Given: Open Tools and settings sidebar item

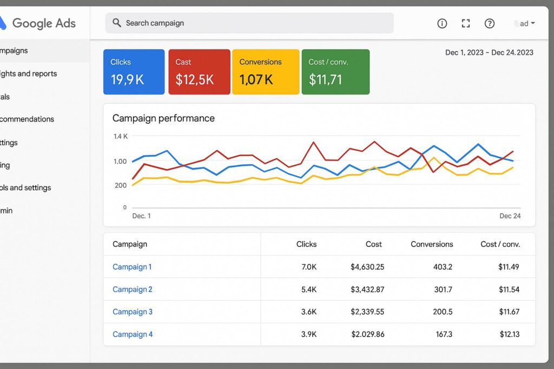Looking at the screenshot, I should [25, 187].
